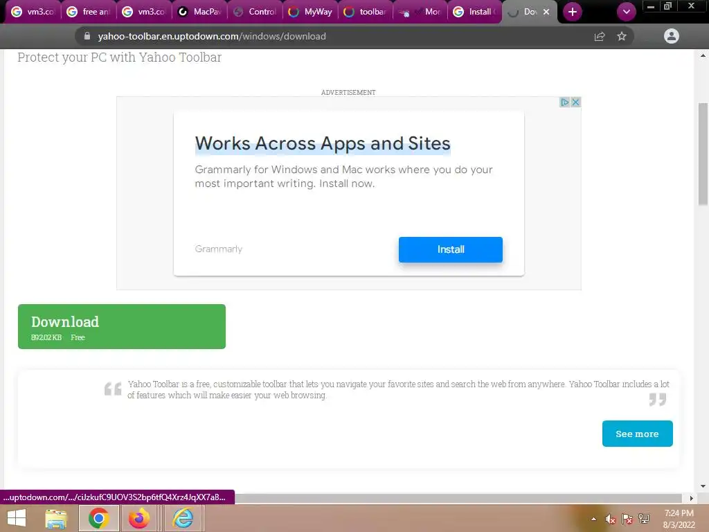
Task: Open the taskbar clock and date
Action: [679, 519]
